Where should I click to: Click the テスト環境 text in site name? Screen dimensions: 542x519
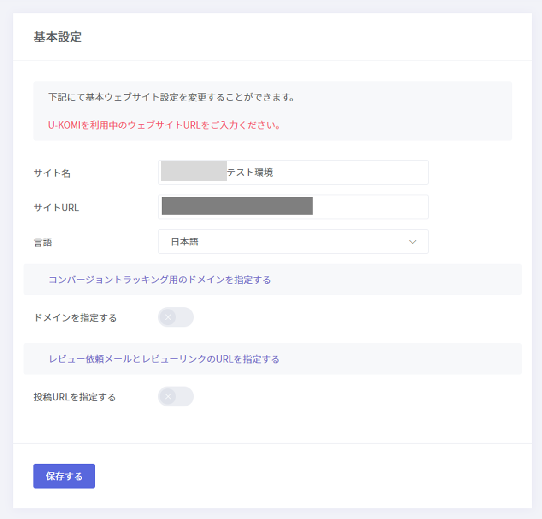coord(250,173)
